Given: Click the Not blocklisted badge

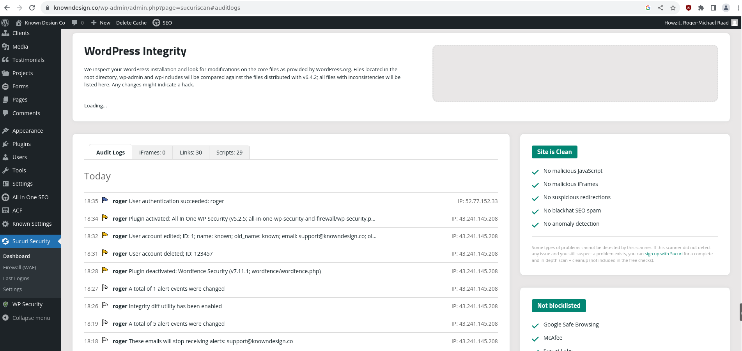Looking at the screenshot, I should click(559, 305).
